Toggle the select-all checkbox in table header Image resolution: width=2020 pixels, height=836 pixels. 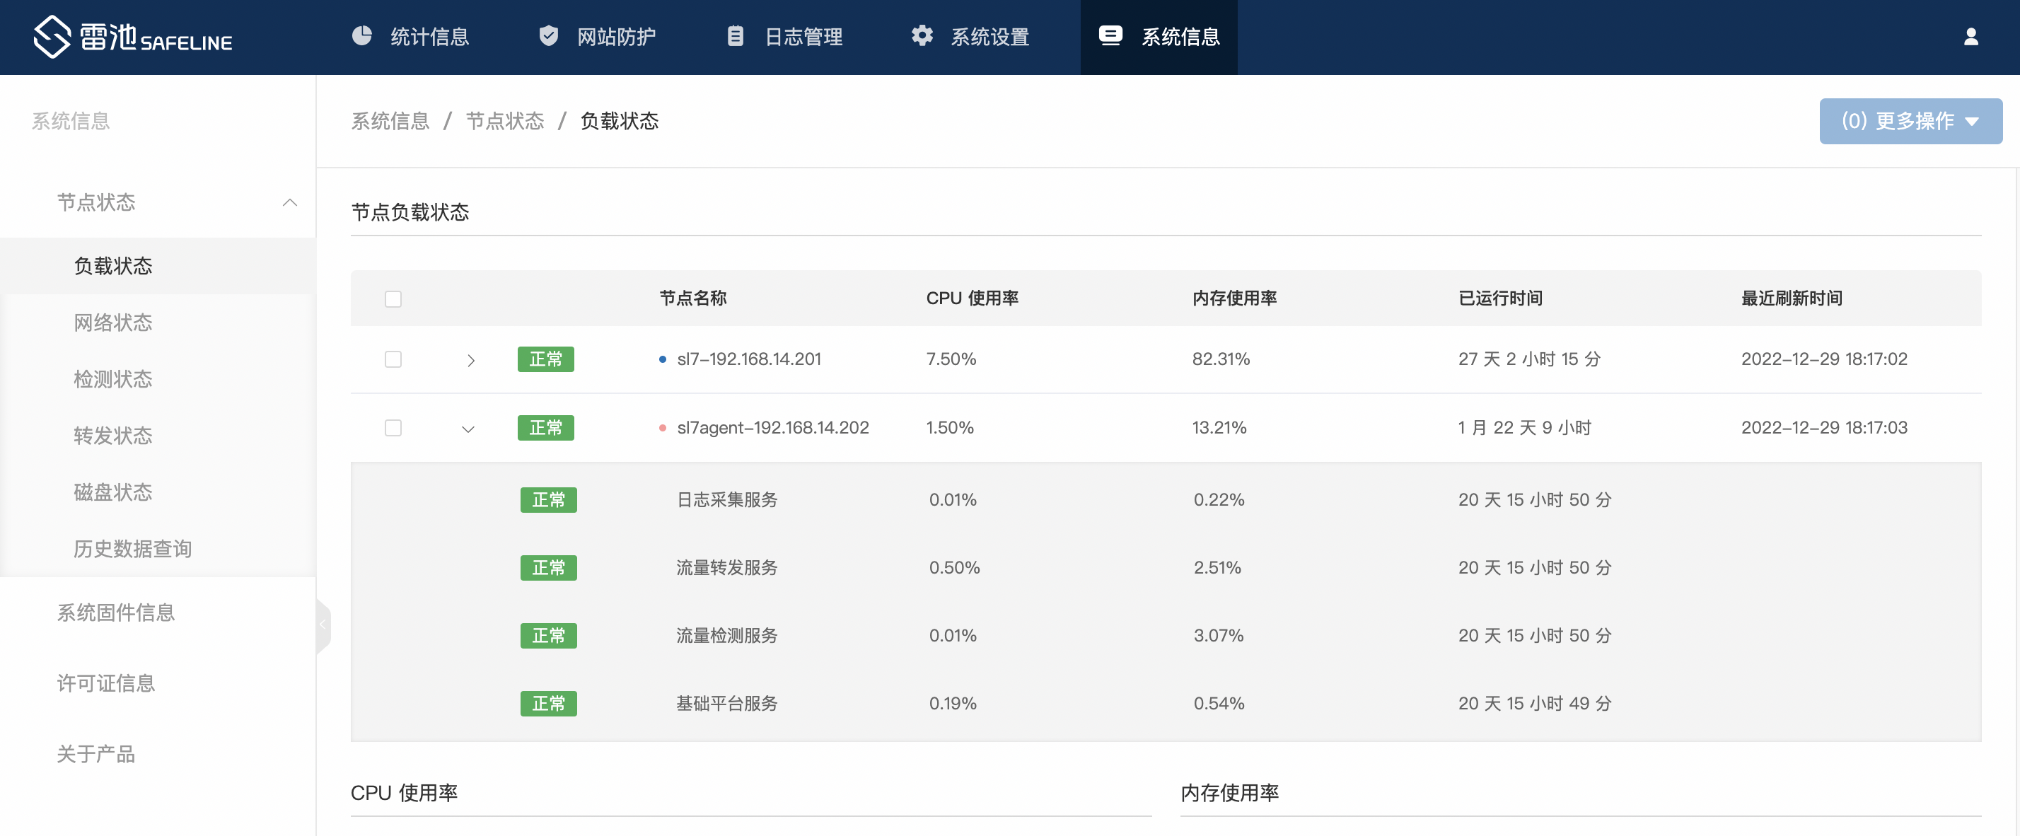coord(393,298)
